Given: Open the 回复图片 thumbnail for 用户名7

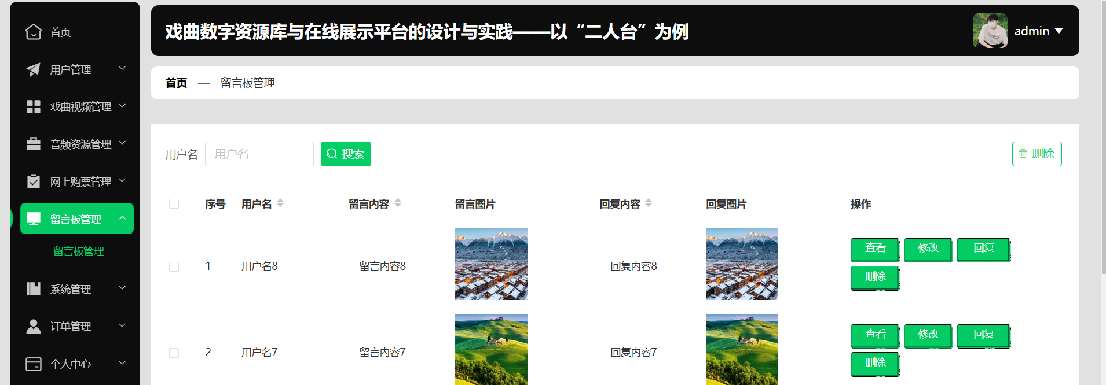Looking at the screenshot, I should pos(742,349).
